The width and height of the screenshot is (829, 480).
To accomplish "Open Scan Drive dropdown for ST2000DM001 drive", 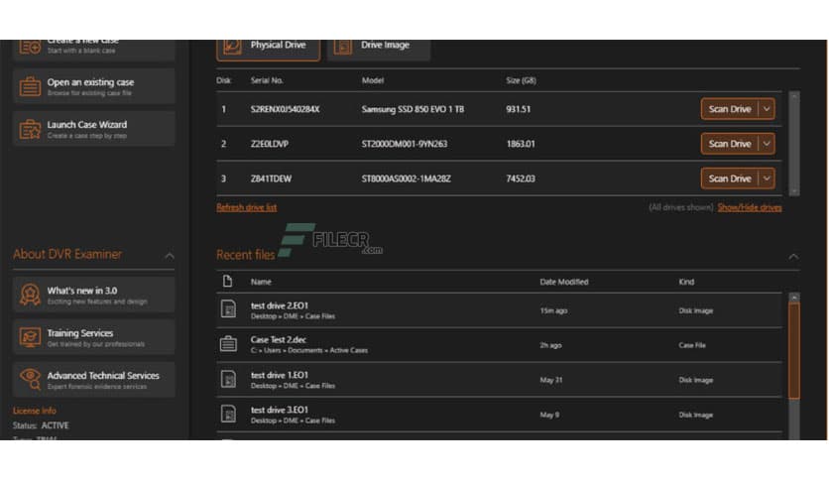I will click(x=767, y=144).
